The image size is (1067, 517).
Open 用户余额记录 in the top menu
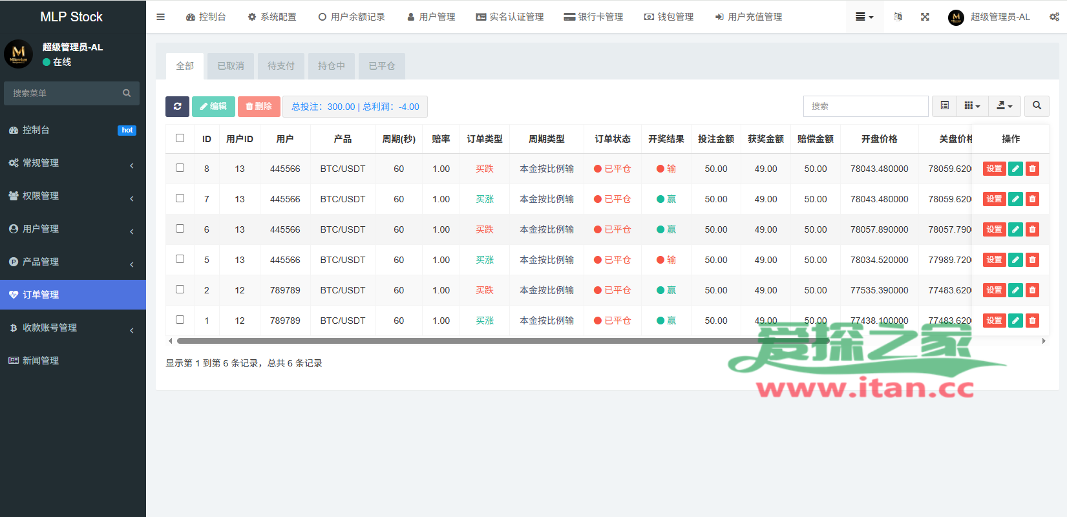click(352, 17)
